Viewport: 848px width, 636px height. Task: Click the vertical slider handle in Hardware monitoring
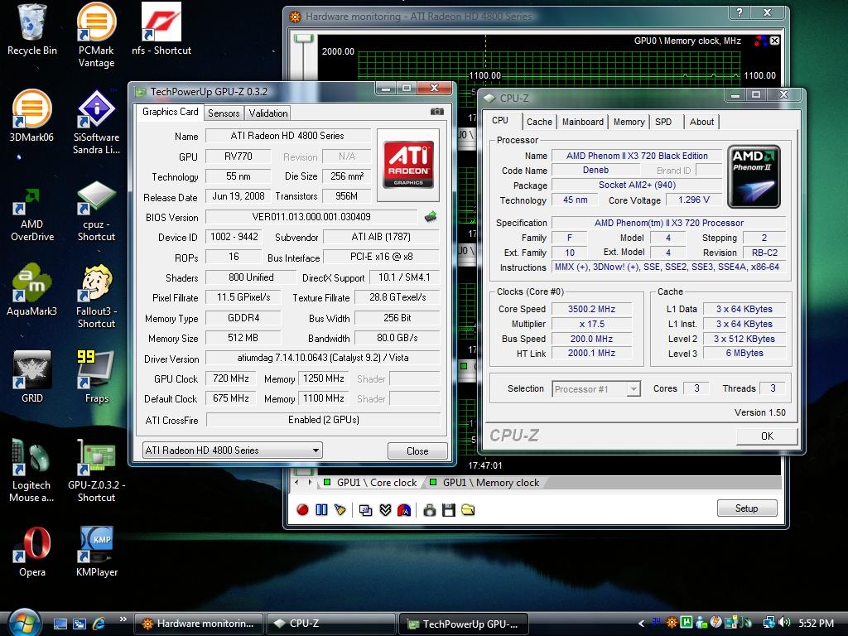(304, 39)
